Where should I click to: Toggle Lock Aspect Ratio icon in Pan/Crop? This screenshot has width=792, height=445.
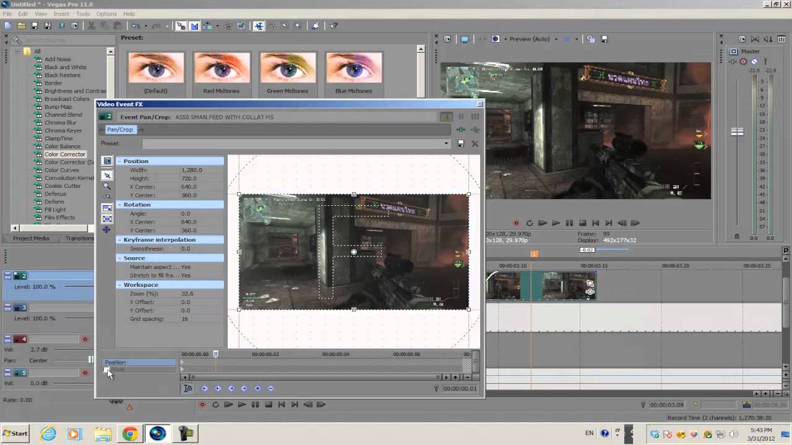[x=107, y=208]
